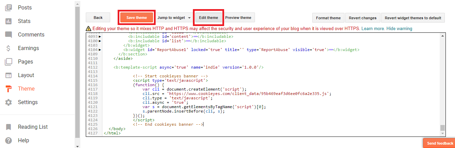The width and height of the screenshot is (455, 148).
Task: Click the Help question mark icon
Action: (x=8, y=140)
